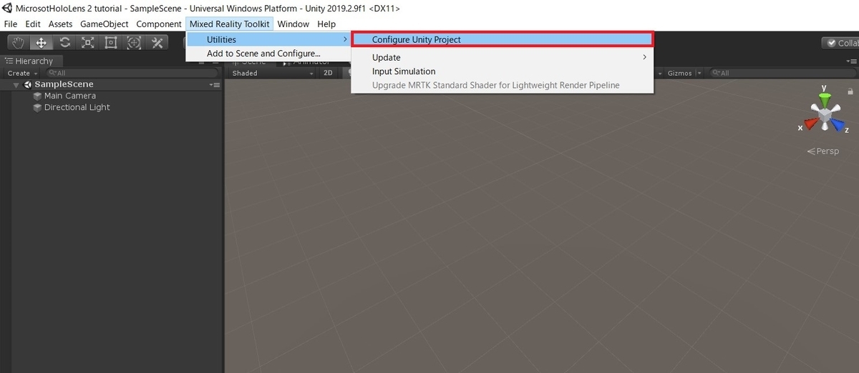The width and height of the screenshot is (859, 373).
Task: Open the GameObject menu
Action: (105, 24)
